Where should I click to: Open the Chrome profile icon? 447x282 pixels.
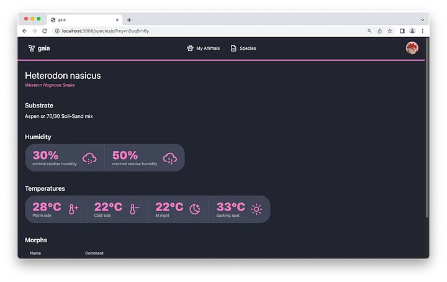click(x=412, y=31)
